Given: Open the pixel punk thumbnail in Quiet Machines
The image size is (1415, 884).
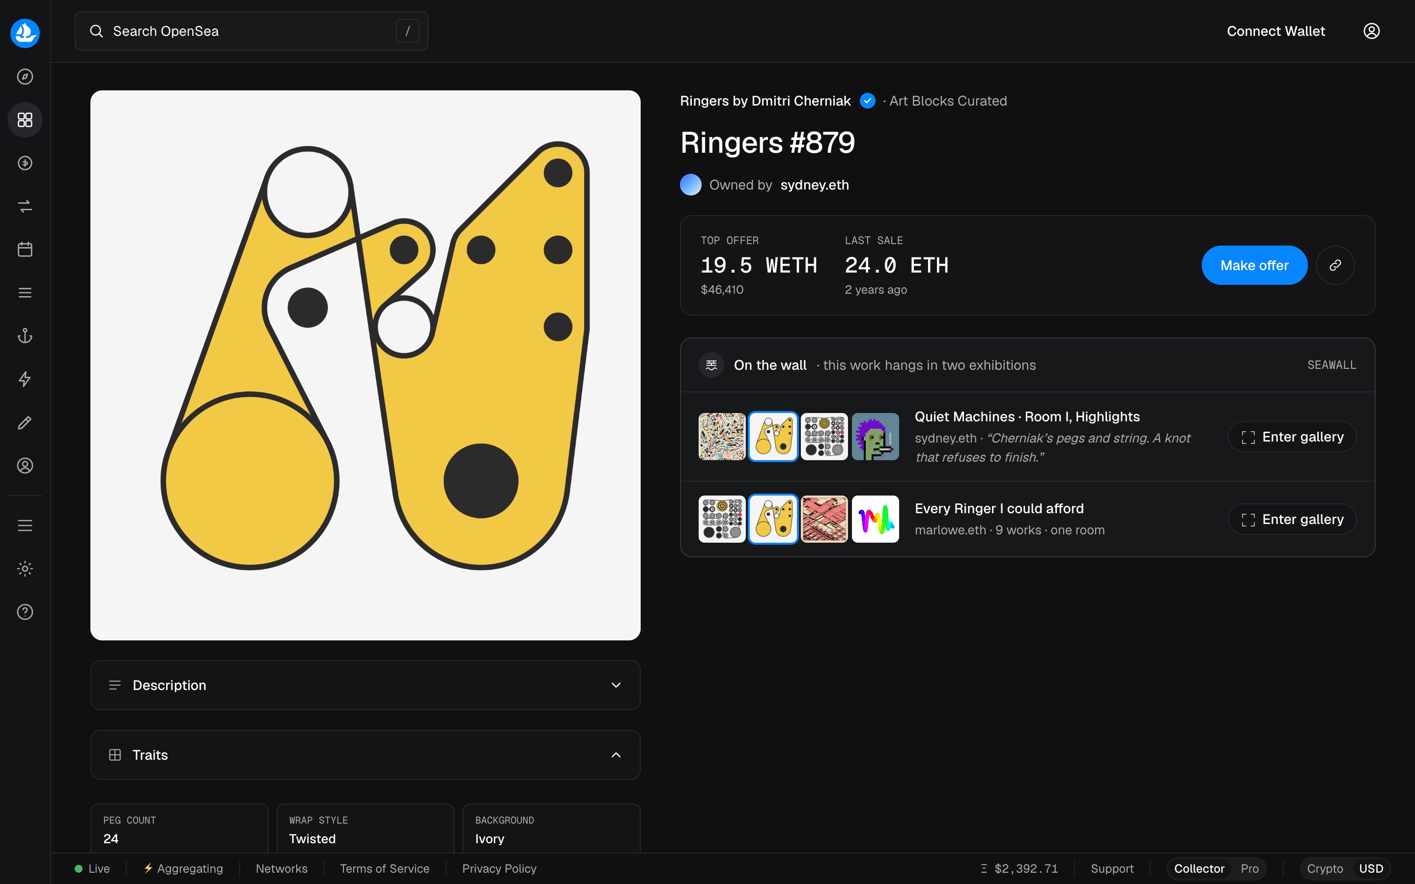Looking at the screenshot, I should point(876,437).
